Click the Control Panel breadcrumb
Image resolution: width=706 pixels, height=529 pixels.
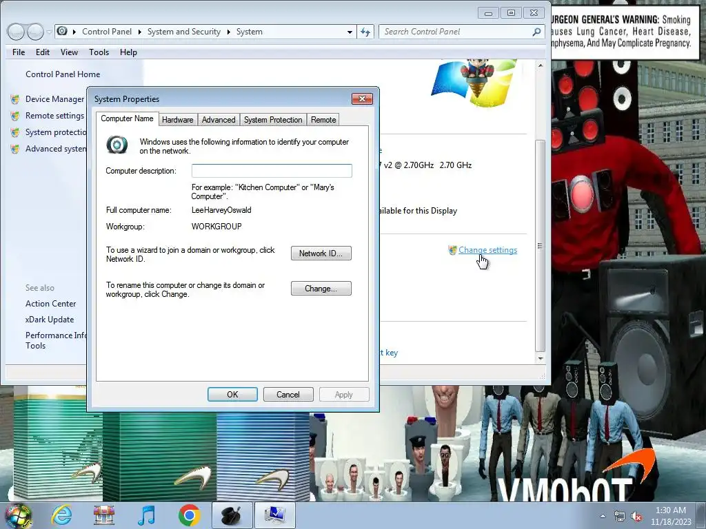(x=107, y=32)
